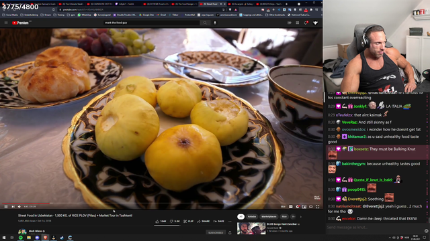
Task: Open the Stream bookmarks folder
Action: click(x=46, y=15)
